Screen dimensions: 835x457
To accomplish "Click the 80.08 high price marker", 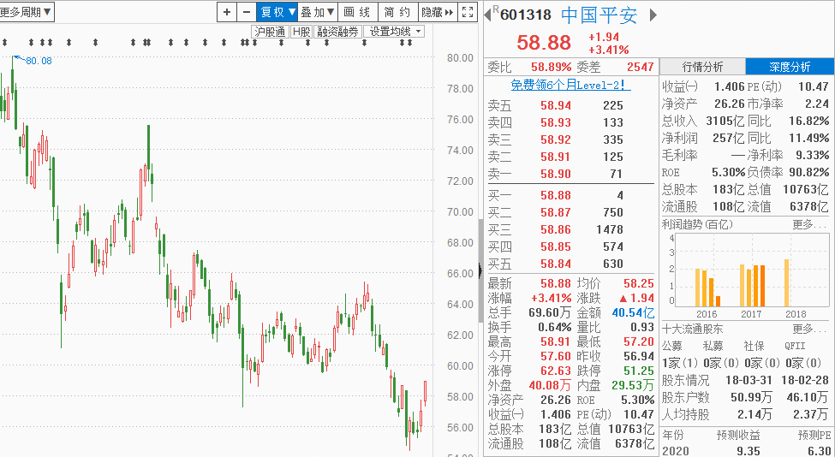I will (x=39, y=61).
